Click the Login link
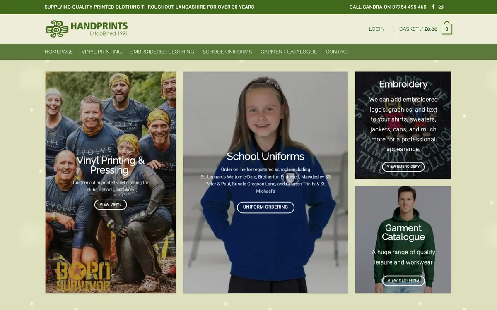This screenshot has width=497, height=310. pos(376,29)
